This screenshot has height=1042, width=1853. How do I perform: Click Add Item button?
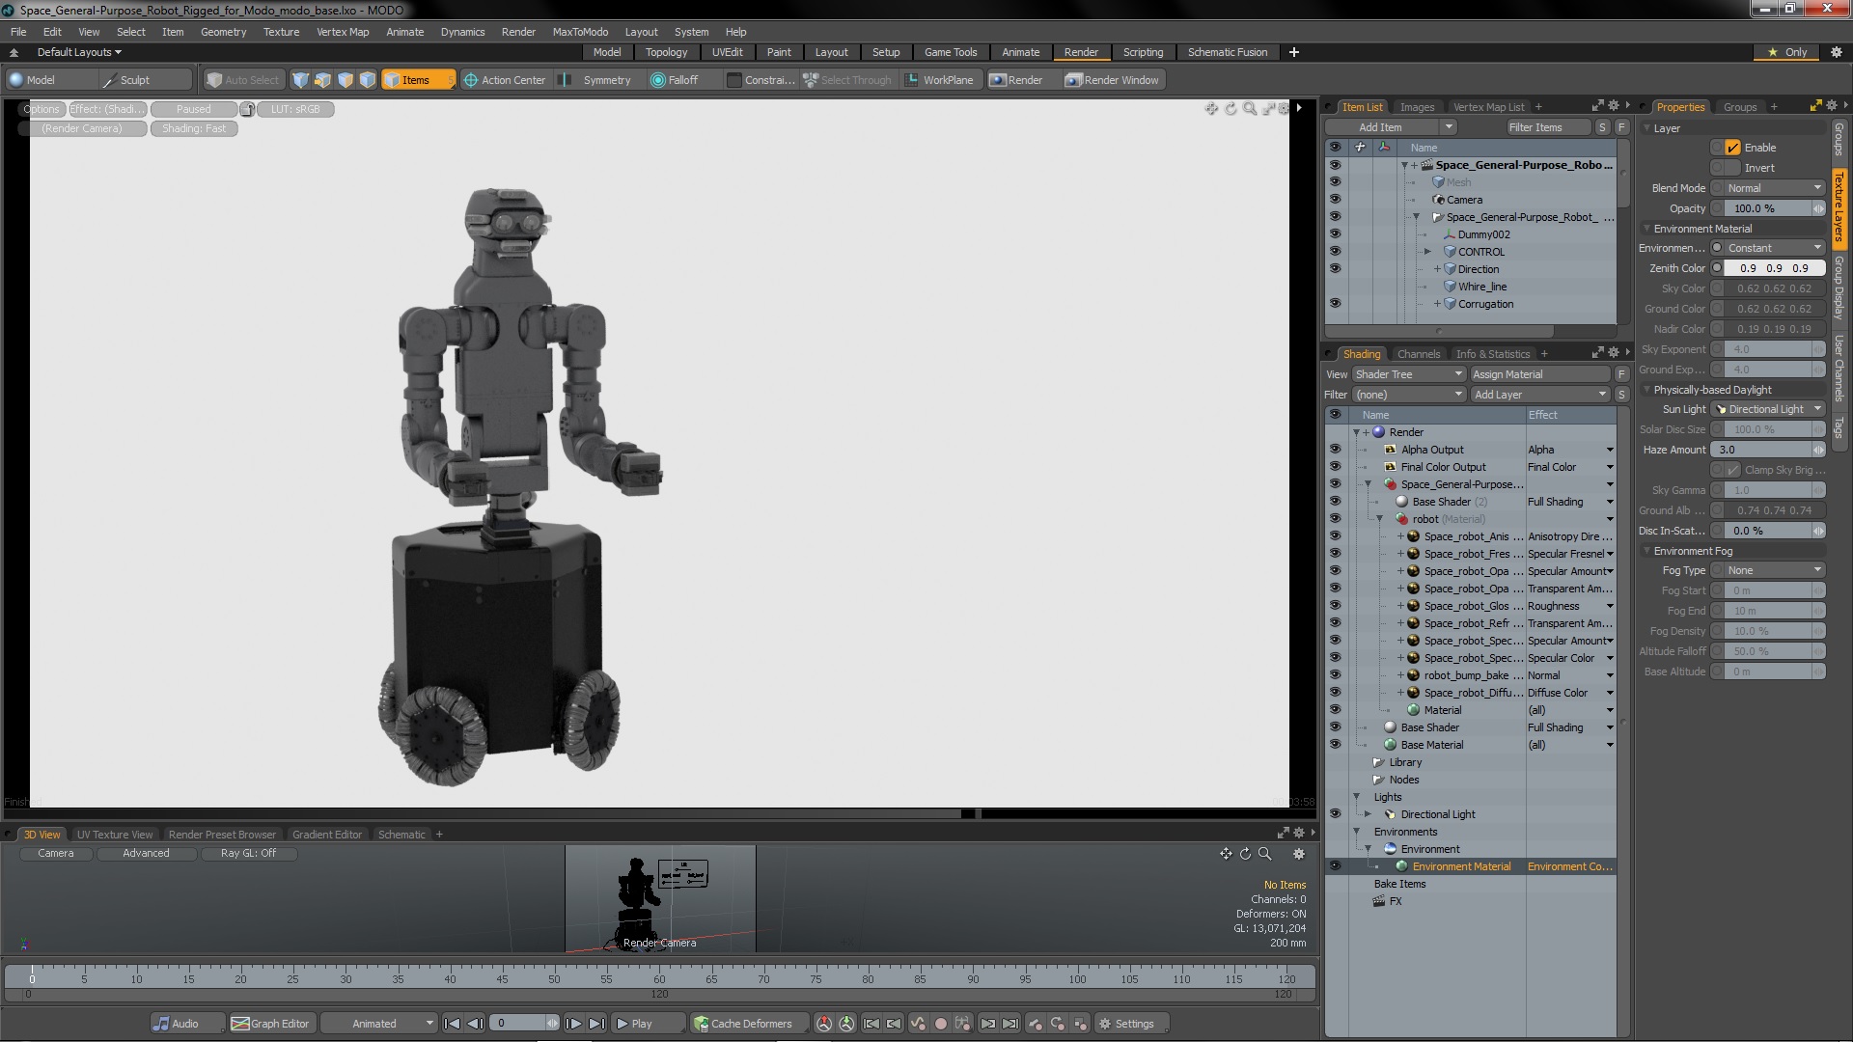1380,127
